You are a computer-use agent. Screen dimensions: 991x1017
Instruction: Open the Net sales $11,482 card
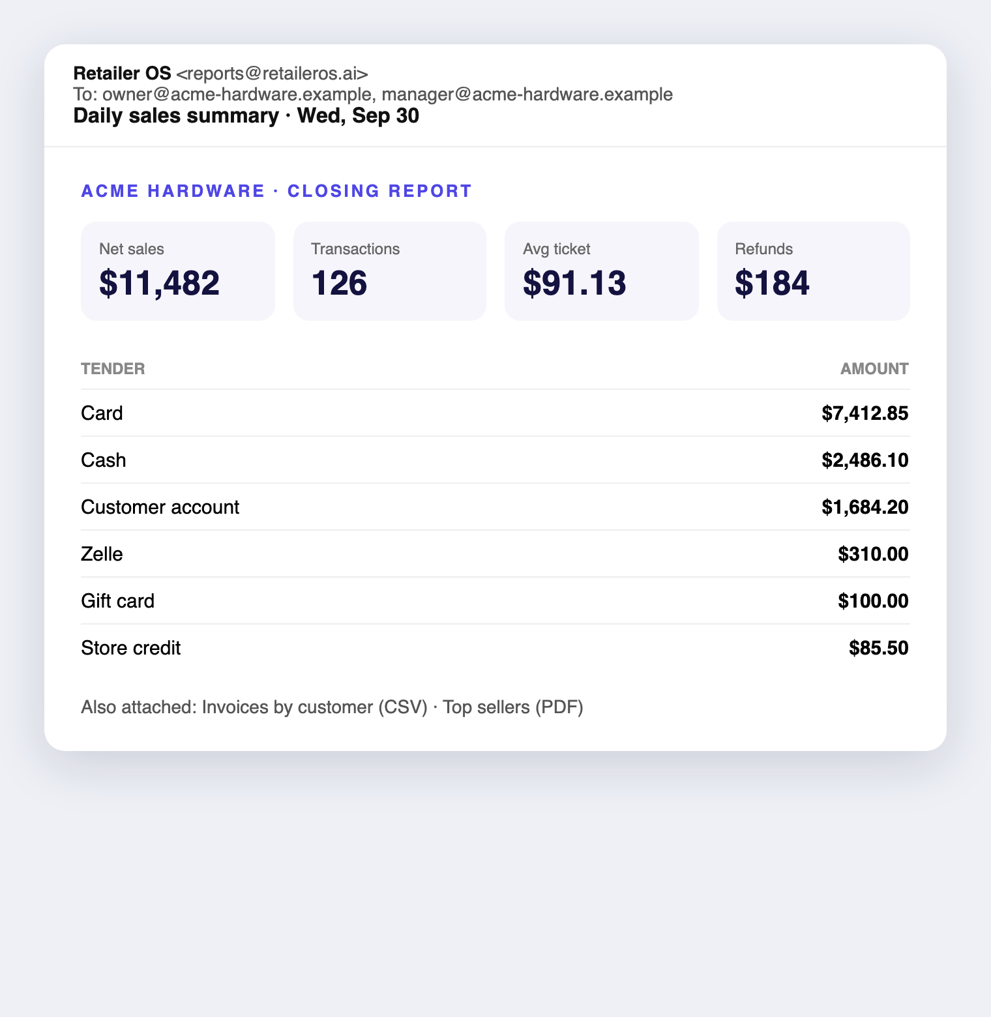177,271
